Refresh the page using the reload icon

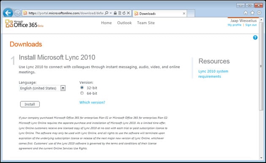124,13
